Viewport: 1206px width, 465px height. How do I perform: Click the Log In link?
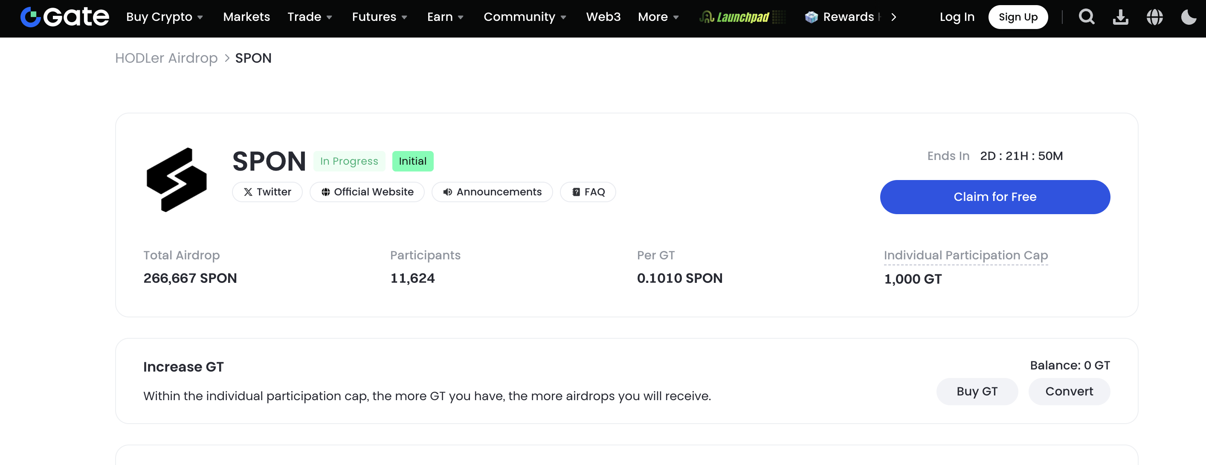(957, 17)
